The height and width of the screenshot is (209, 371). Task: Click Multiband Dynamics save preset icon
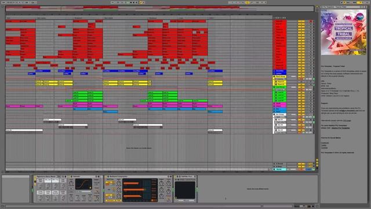[x=170, y=176]
